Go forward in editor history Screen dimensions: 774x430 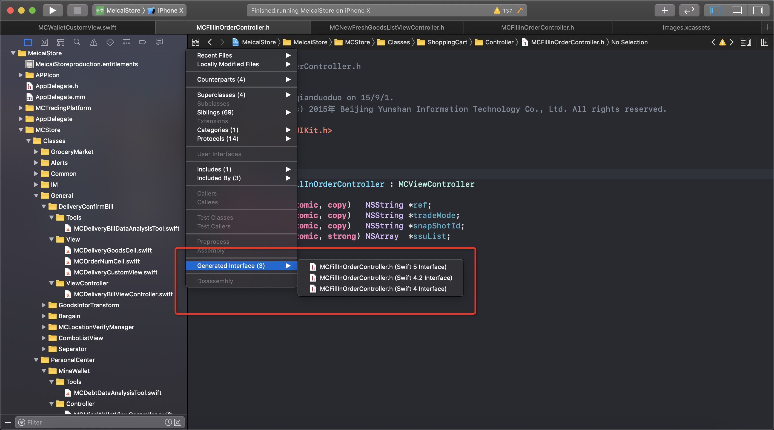coord(222,42)
